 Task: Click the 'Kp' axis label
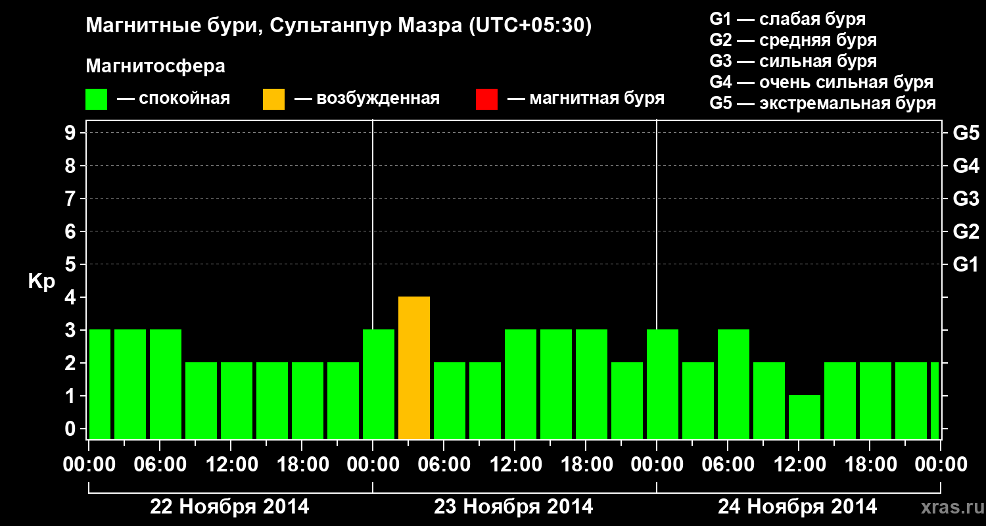(41, 281)
